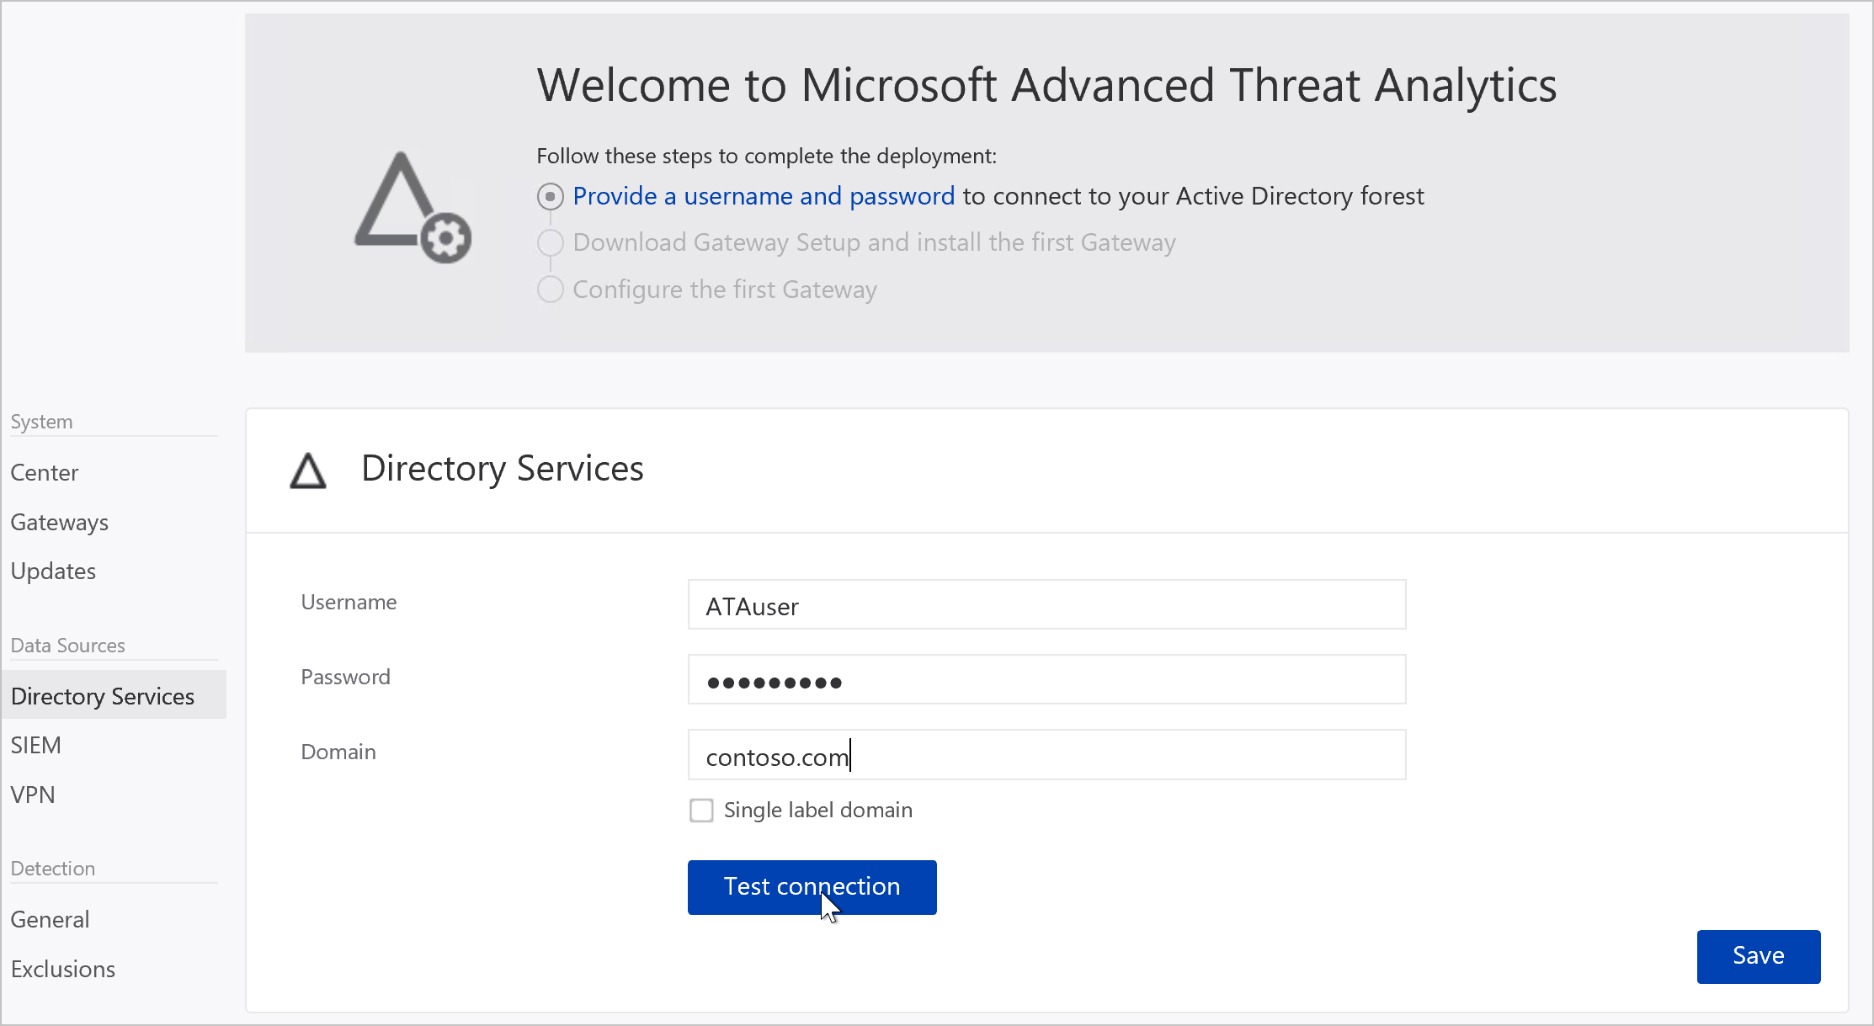Click the Directory Services warning icon
This screenshot has height=1026, width=1874.
pos(308,467)
